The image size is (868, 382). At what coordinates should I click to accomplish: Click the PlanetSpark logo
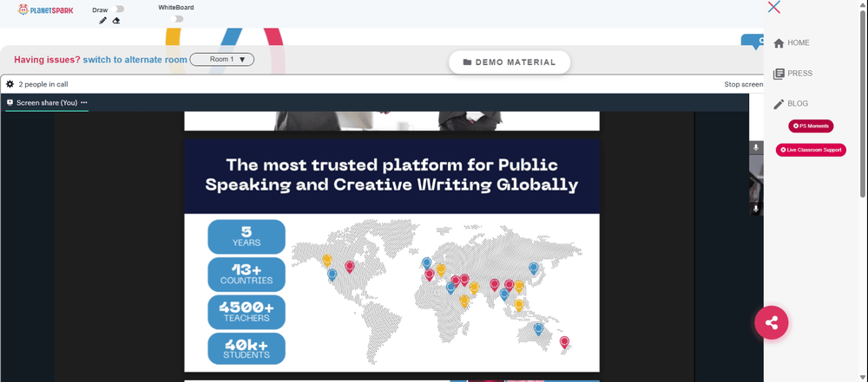click(x=45, y=10)
